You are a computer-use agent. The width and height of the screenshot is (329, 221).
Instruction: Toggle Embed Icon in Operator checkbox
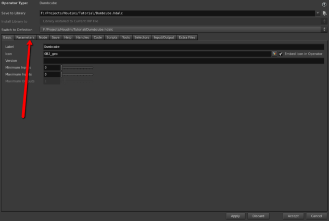click(x=281, y=53)
